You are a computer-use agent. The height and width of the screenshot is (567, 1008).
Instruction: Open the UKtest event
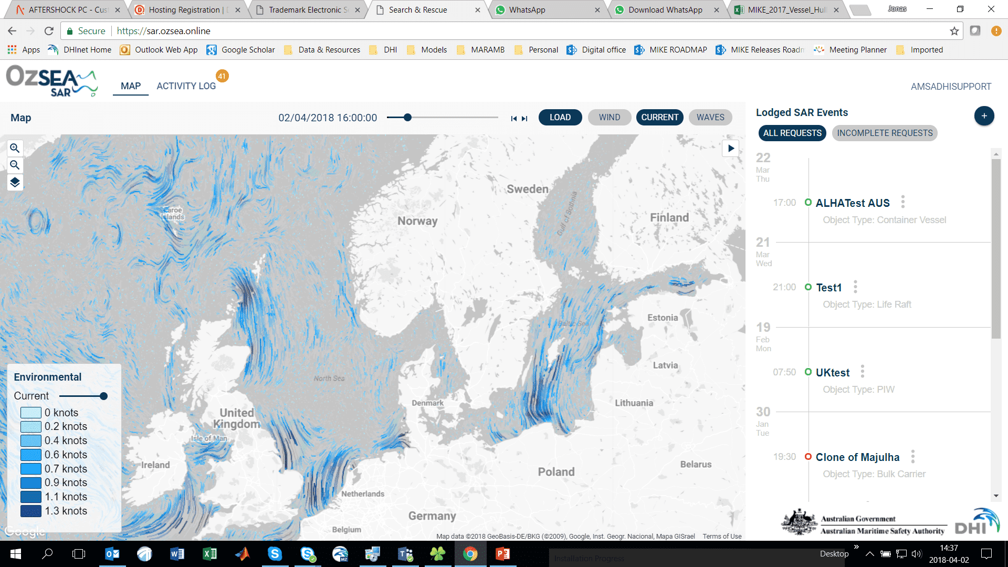click(x=832, y=373)
